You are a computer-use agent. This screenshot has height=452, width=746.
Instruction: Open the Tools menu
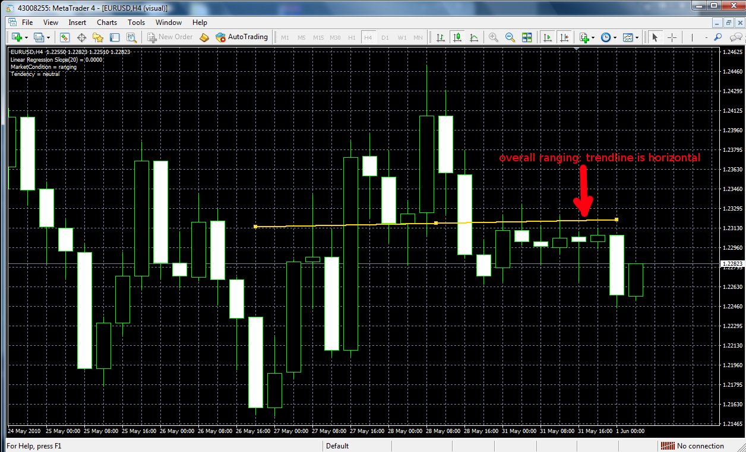tap(136, 22)
